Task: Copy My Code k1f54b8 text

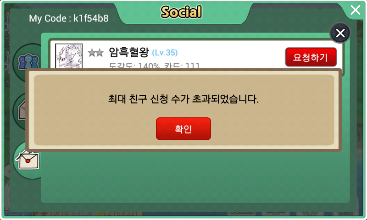Action: (x=68, y=18)
